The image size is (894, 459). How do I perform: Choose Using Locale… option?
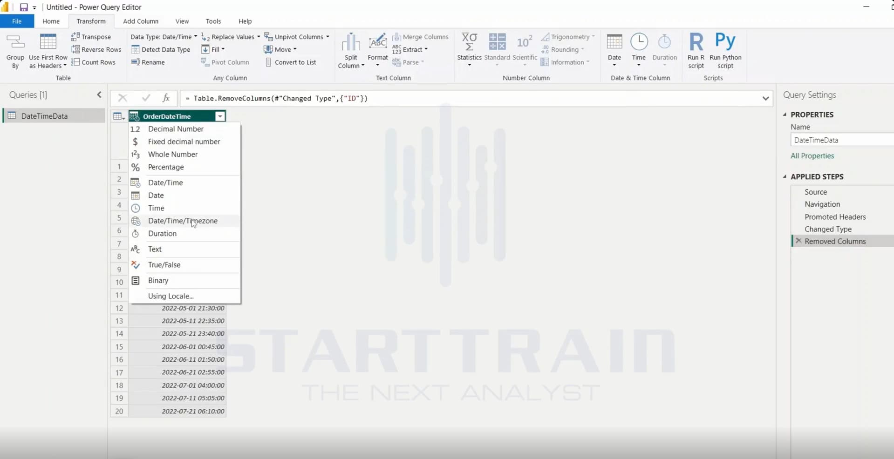185,296
